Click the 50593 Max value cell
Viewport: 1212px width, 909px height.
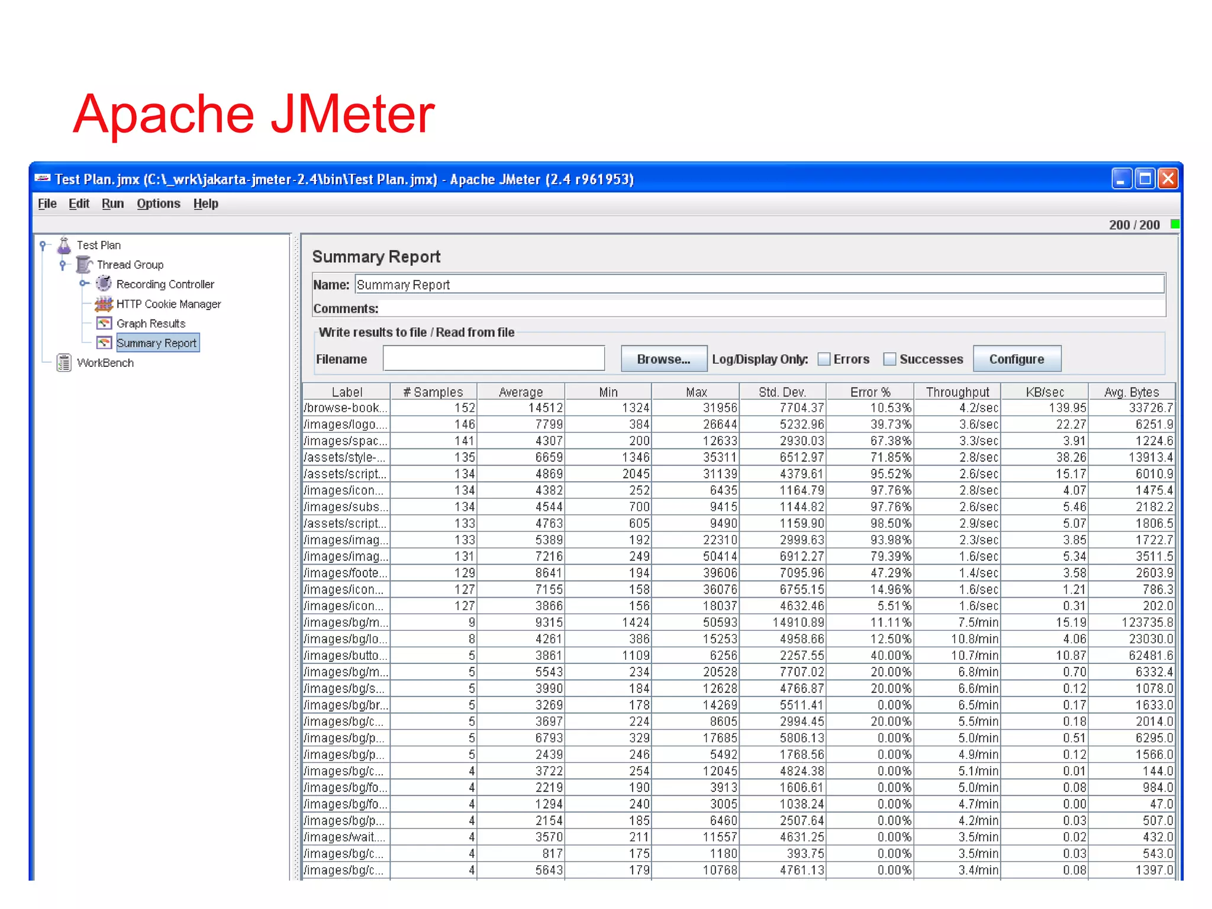coord(696,623)
